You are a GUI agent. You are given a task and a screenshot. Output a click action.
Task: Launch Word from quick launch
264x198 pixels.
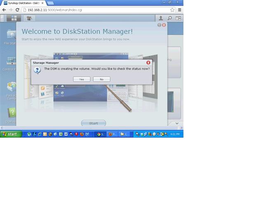coord(66,134)
